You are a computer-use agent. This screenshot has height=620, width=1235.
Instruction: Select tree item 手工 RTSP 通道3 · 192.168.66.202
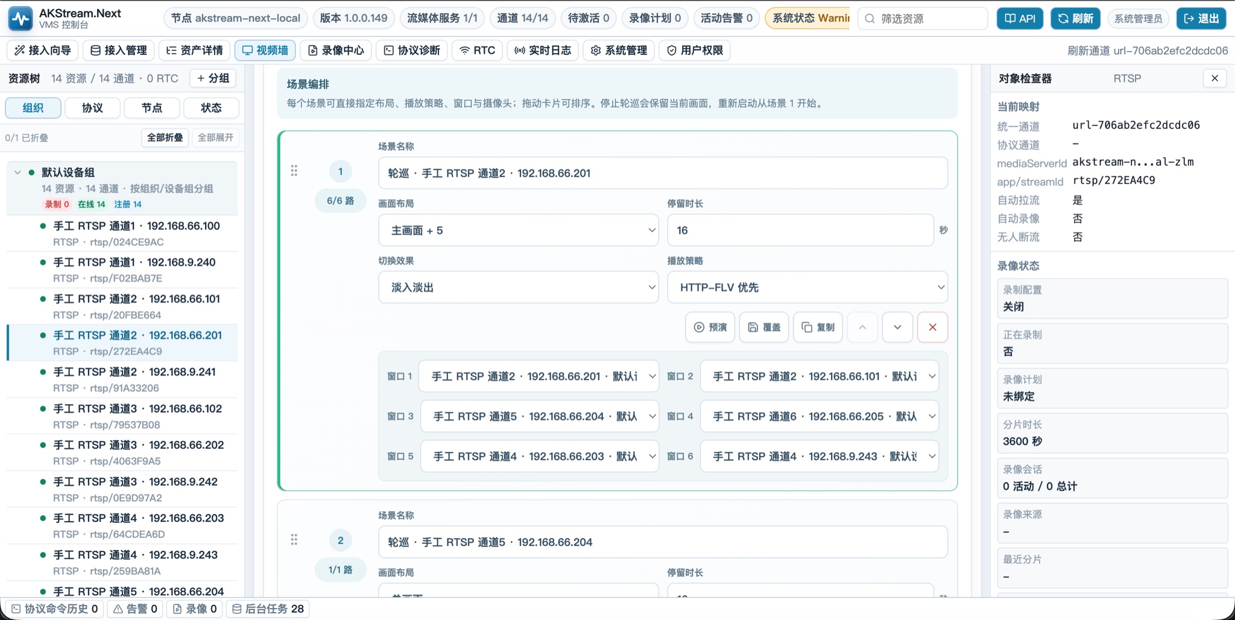tap(122, 453)
